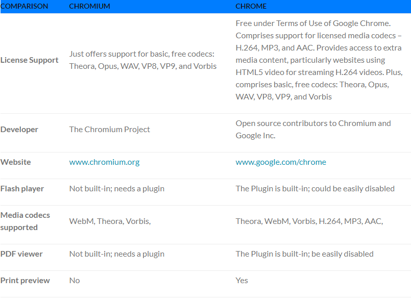The image size is (411, 301).
Task: Click 'Theora, WebM, Vorbis, H.264' Chrome cell
Action: pyautogui.click(x=309, y=221)
